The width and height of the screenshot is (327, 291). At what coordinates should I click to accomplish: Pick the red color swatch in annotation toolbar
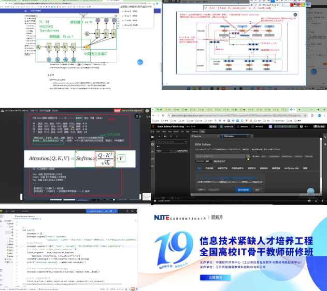point(292,5)
